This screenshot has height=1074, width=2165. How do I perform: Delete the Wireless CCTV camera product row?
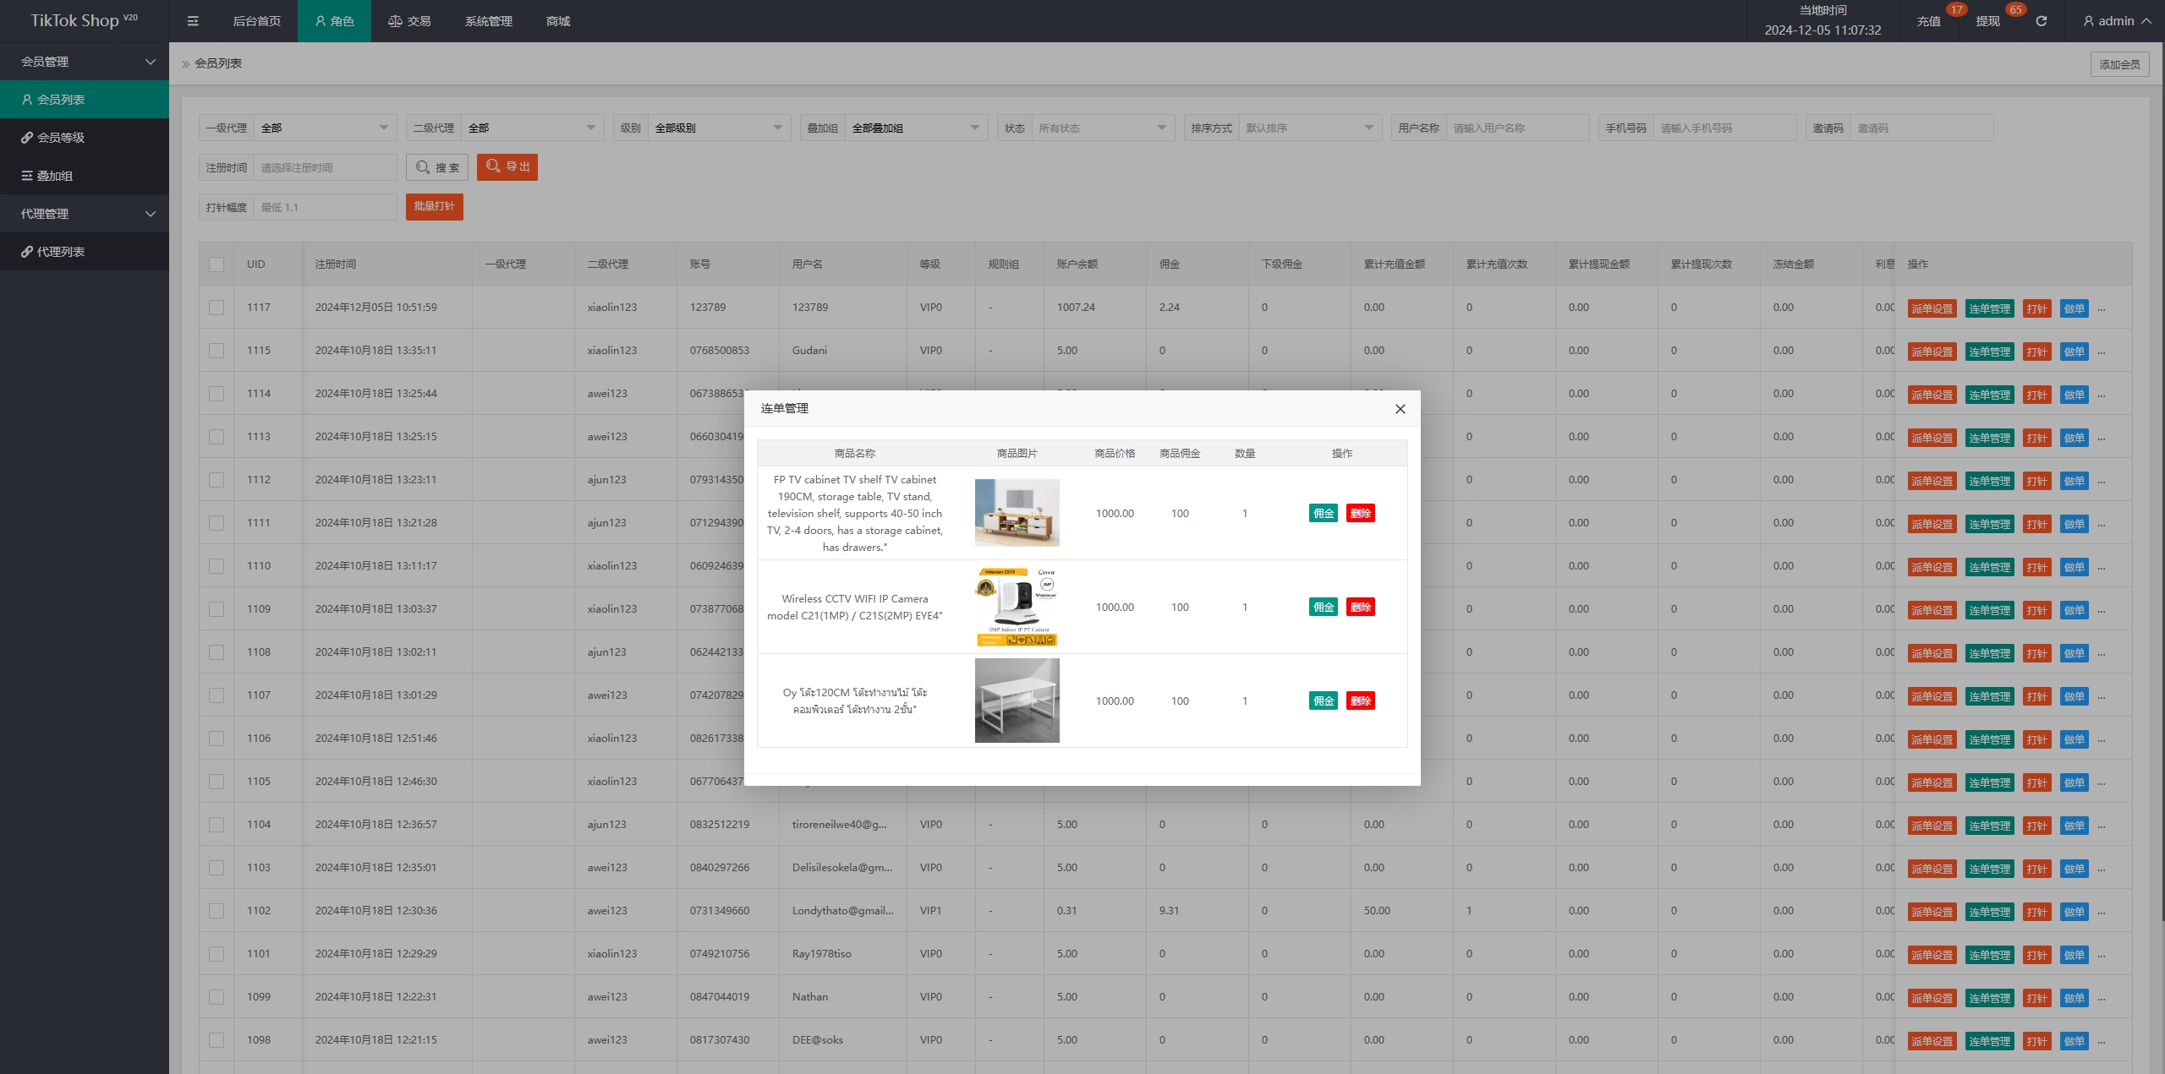[1360, 608]
